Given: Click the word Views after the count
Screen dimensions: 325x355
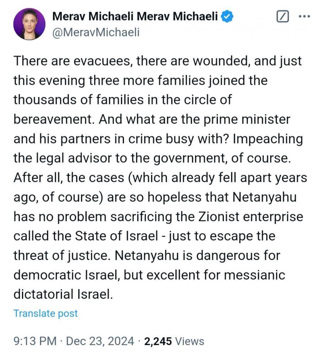Looking at the screenshot, I should tap(190, 341).
